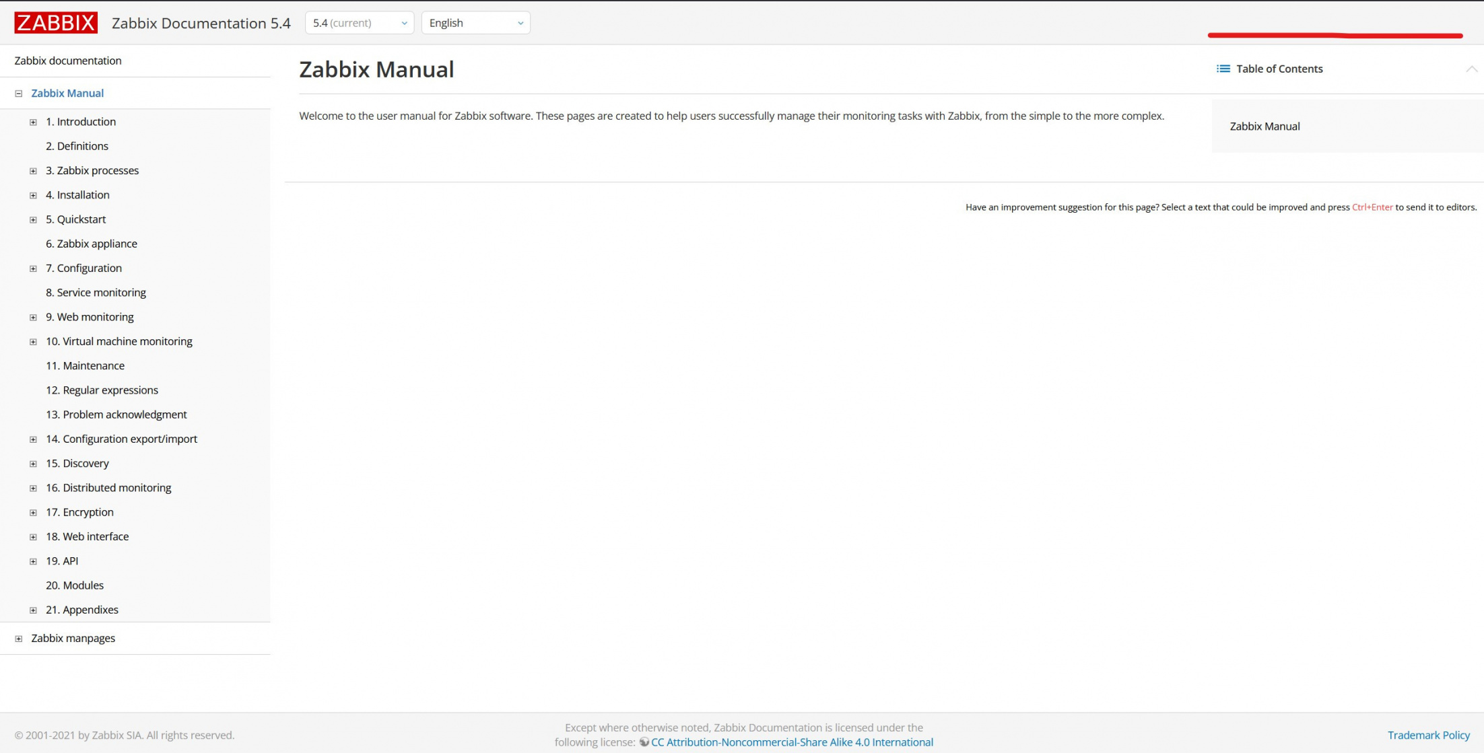The image size is (1484, 753).
Task: Click the Creative Commons license icon
Action: click(644, 742)
